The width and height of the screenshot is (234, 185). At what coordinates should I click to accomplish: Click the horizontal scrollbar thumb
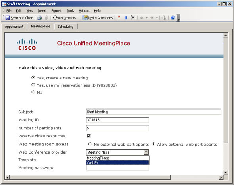tap(90, 177)
